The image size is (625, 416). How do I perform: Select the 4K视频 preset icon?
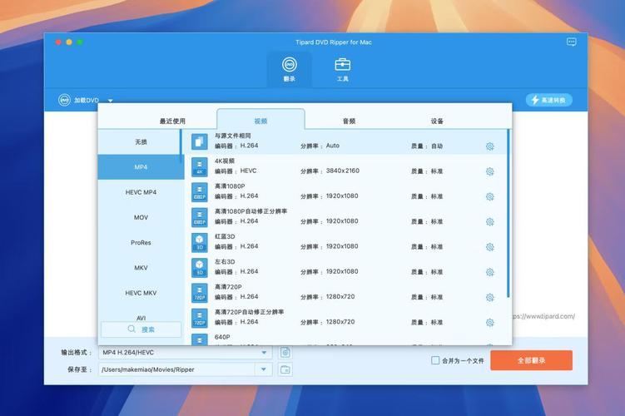[x=199, y=166]
